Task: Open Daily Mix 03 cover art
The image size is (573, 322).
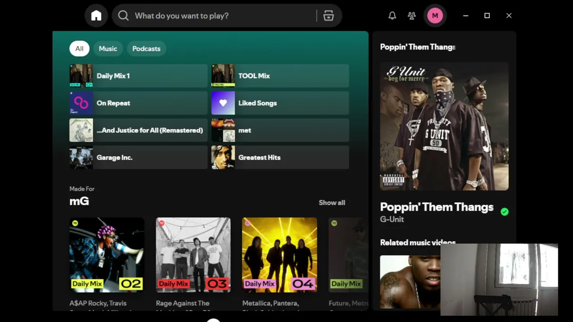Action: 193,255
